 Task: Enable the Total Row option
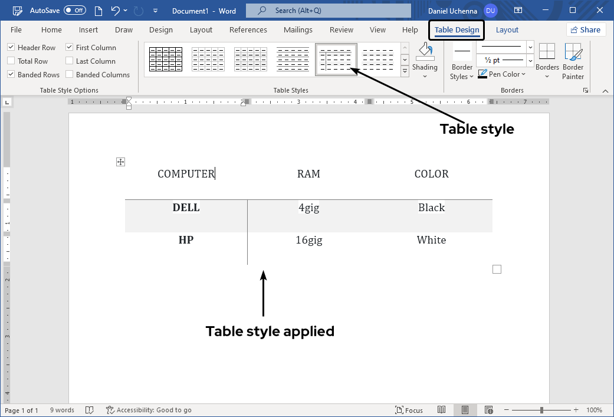pyautogui.click(x=11, y=61)
